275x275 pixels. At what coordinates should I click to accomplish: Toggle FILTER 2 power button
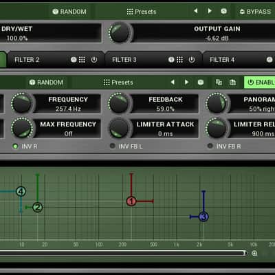tap(94, 60)
